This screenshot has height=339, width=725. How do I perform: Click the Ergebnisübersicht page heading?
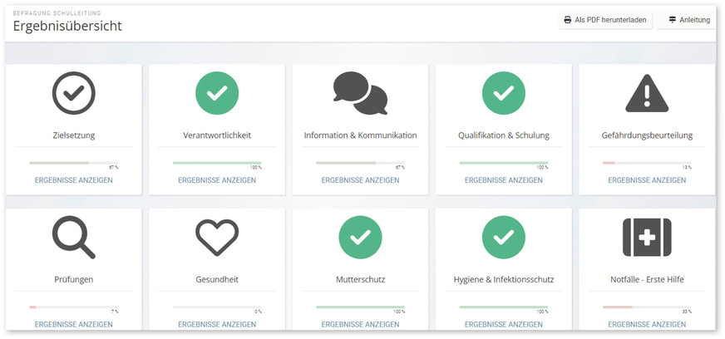point(67,27)
